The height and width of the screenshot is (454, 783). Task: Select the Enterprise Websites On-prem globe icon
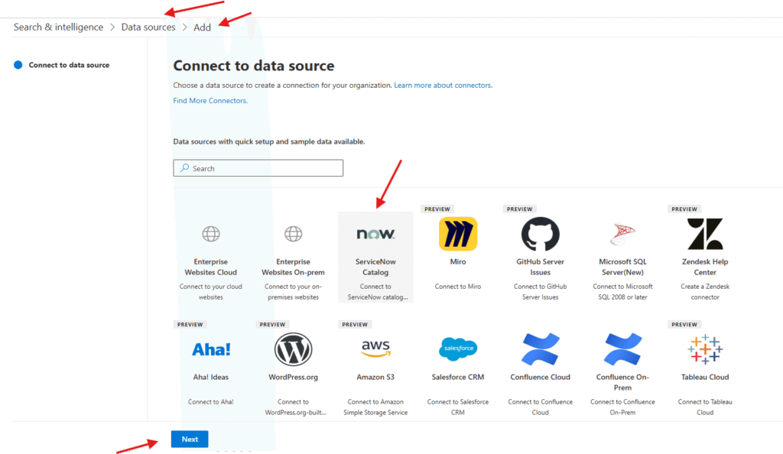pos(293,234)
